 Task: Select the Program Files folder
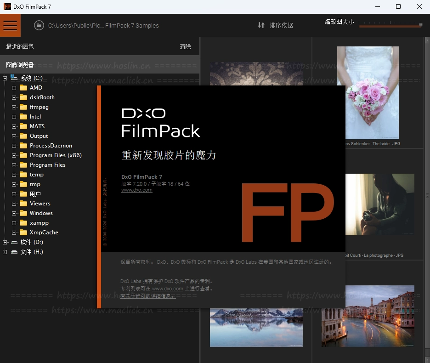(47, 165)
